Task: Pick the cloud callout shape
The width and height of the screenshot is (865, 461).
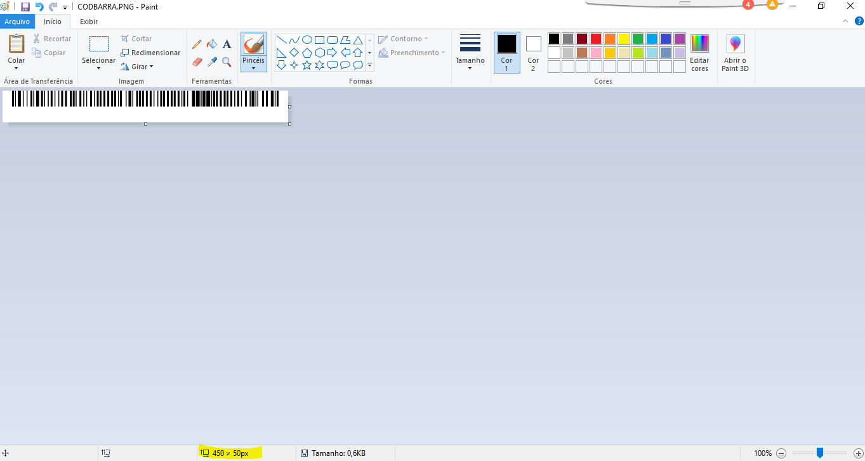Action: 358,65
